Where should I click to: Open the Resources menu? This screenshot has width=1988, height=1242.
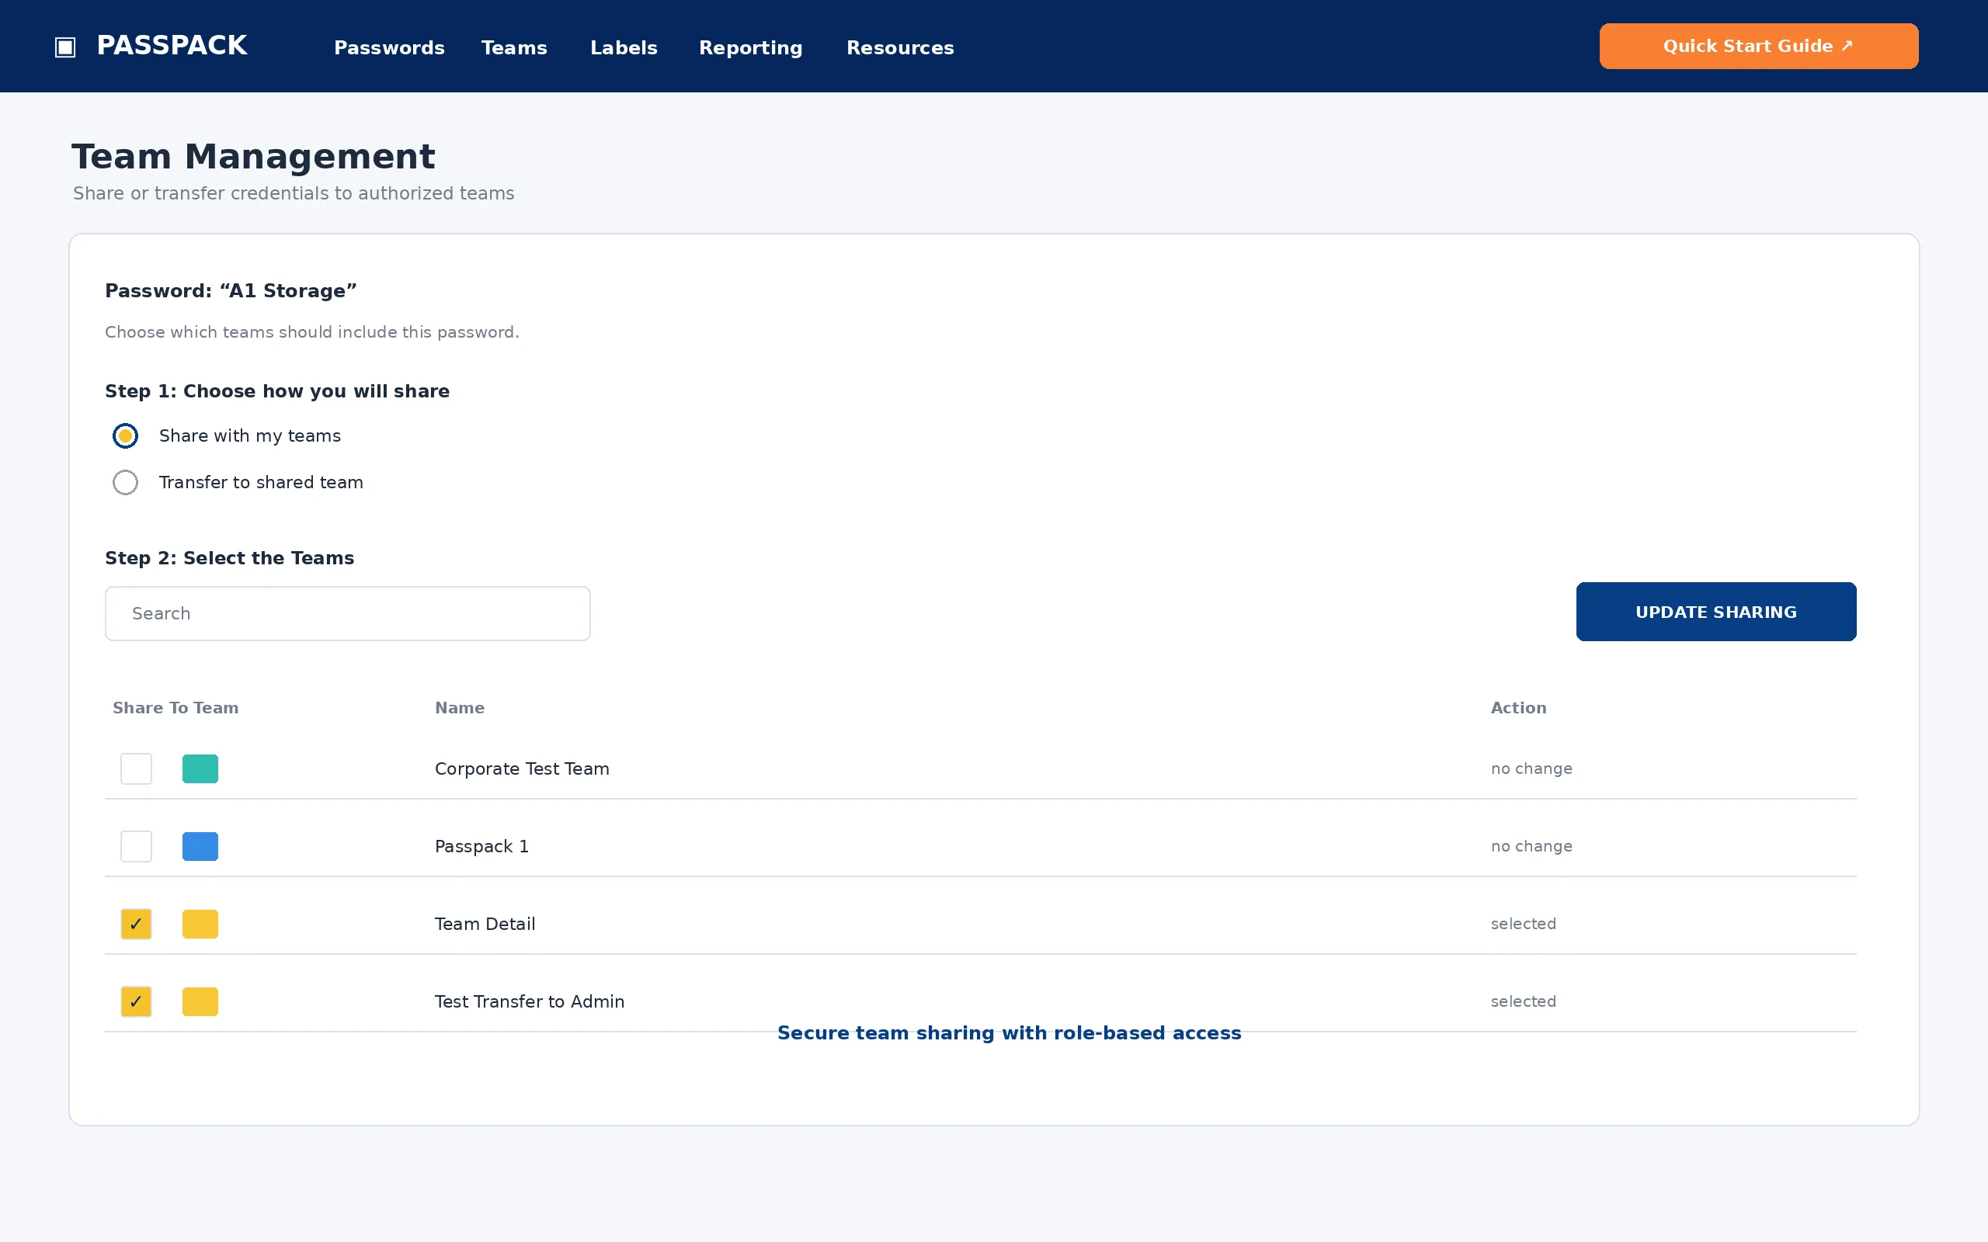pos(899,47)
